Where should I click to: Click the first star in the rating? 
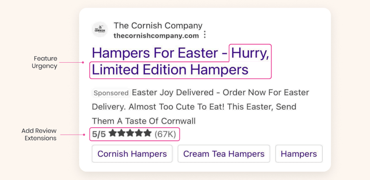(113, 134)
